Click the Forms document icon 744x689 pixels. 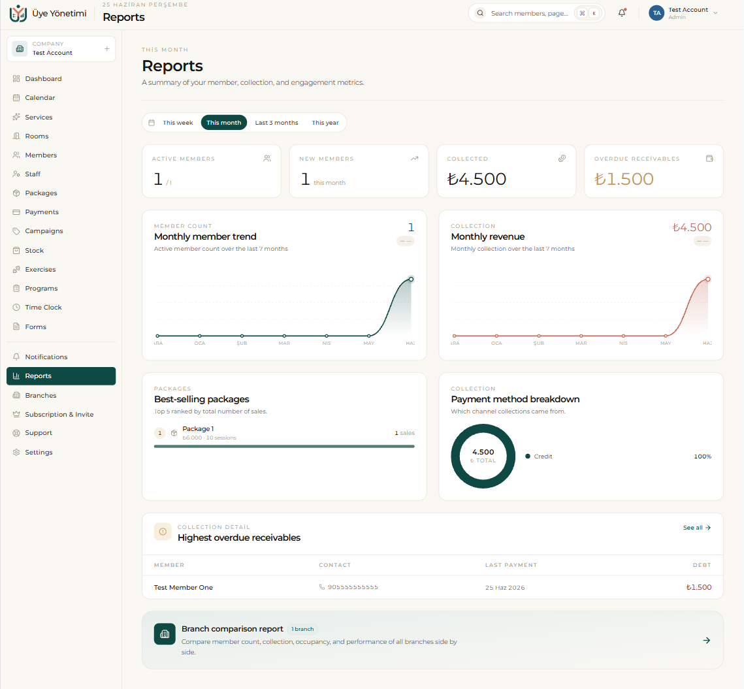[x=16, y=327]
